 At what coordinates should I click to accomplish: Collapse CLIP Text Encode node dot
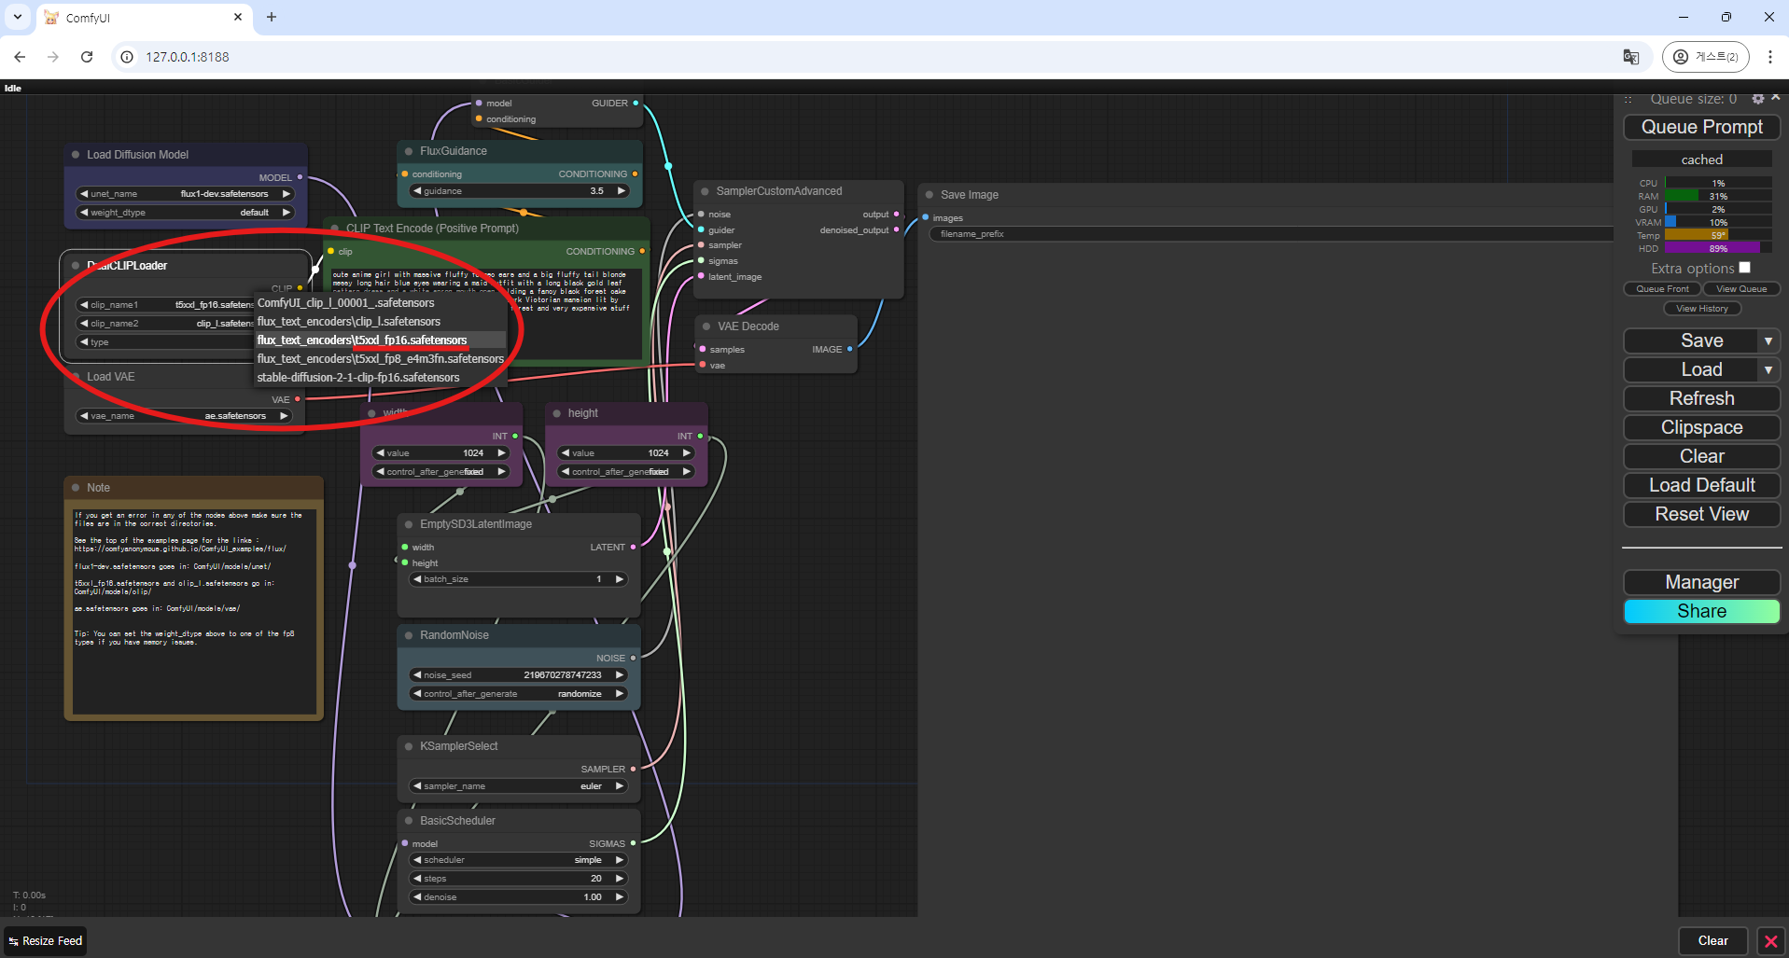(335, 229)
